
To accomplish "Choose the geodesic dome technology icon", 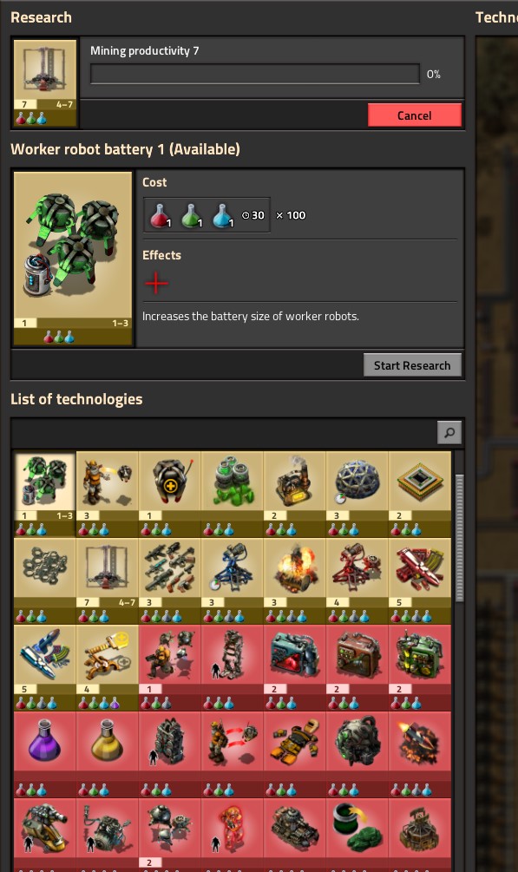I will 357,494.
